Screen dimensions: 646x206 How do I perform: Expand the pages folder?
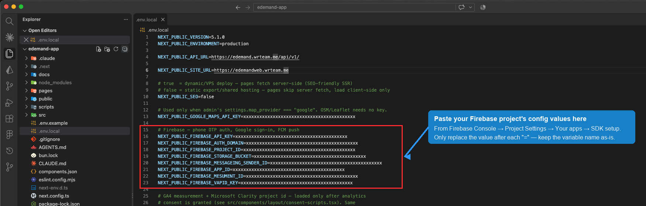[27, 90]
